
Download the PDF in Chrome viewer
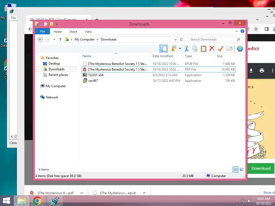251,71
